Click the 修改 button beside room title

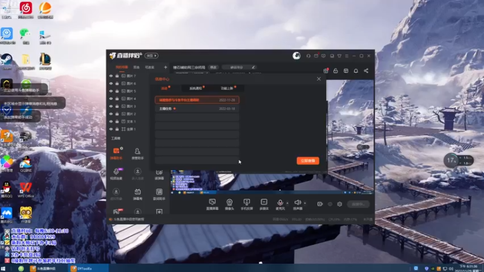pos(214,67)
